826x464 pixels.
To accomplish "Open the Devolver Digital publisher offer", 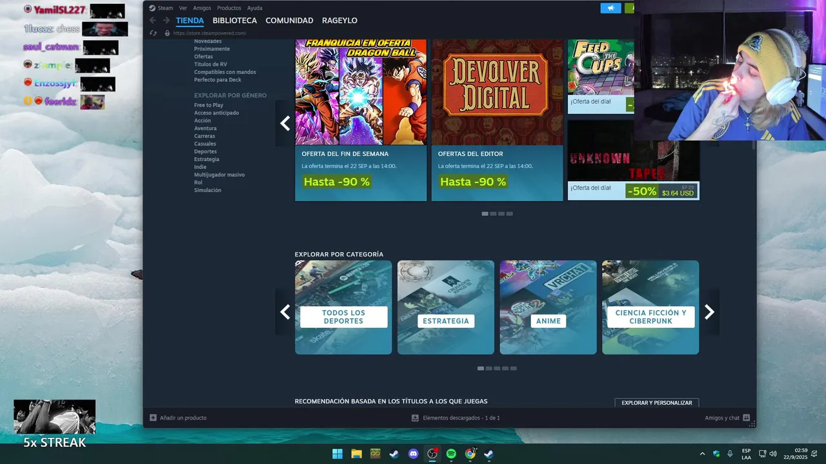I will (497, 120).
